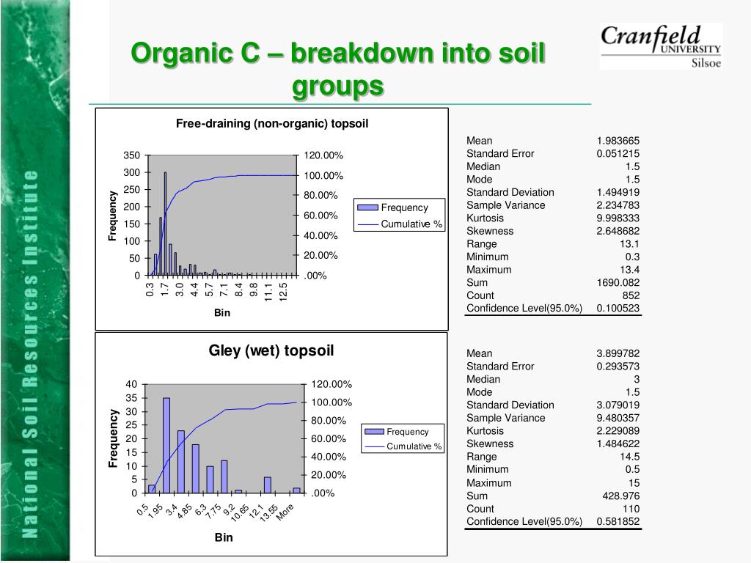Click the 'Bin' axis title of the Gley chart

point(224,537)
